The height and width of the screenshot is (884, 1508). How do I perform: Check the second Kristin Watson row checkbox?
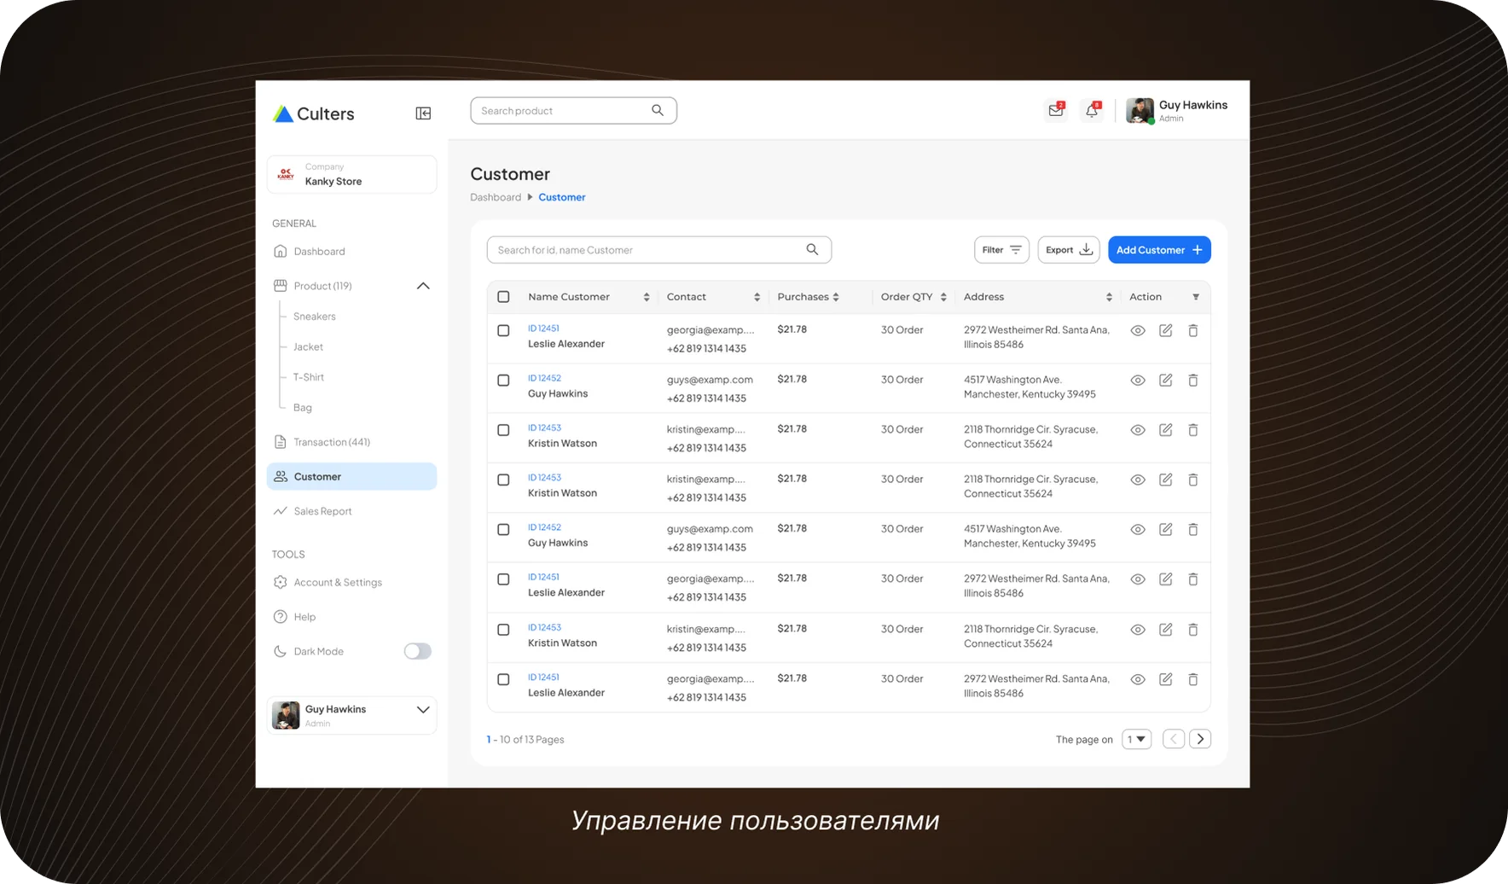coord(503,480)
